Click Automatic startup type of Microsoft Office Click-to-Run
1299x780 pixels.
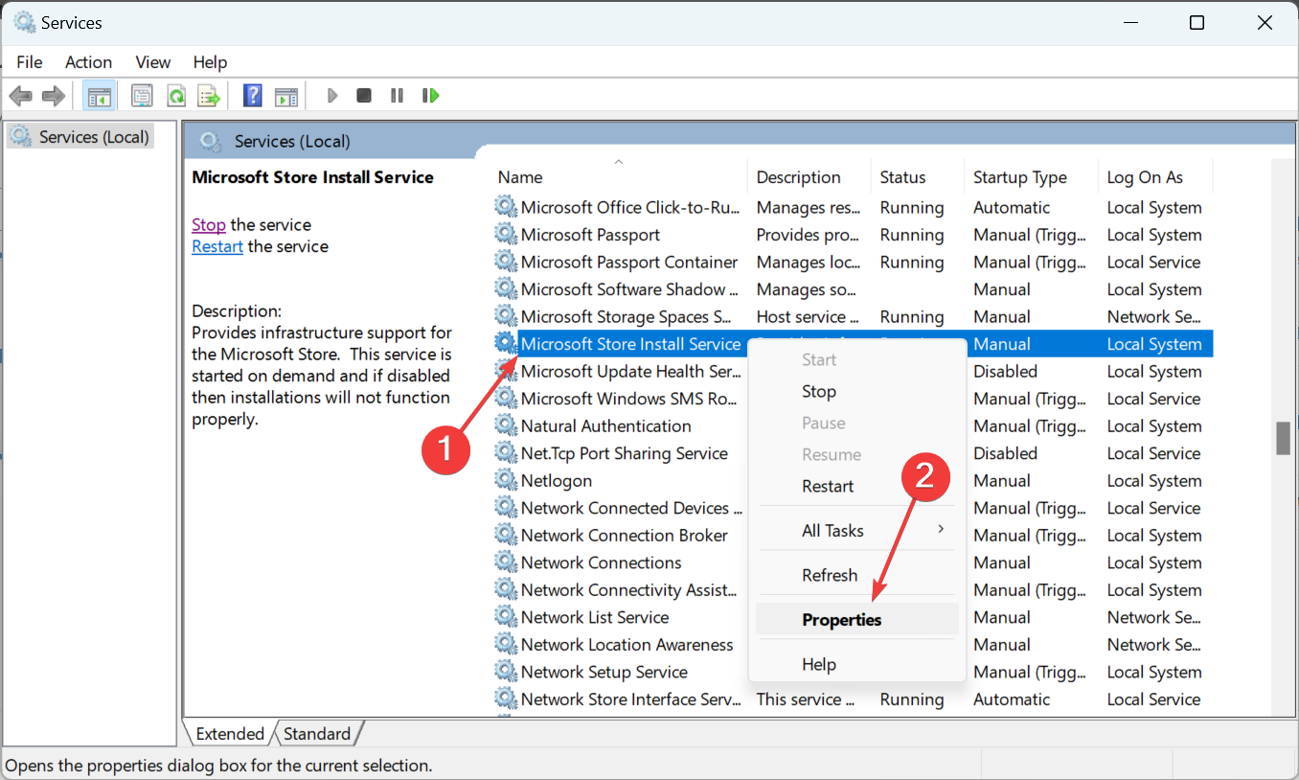[x=1012, y=207]
